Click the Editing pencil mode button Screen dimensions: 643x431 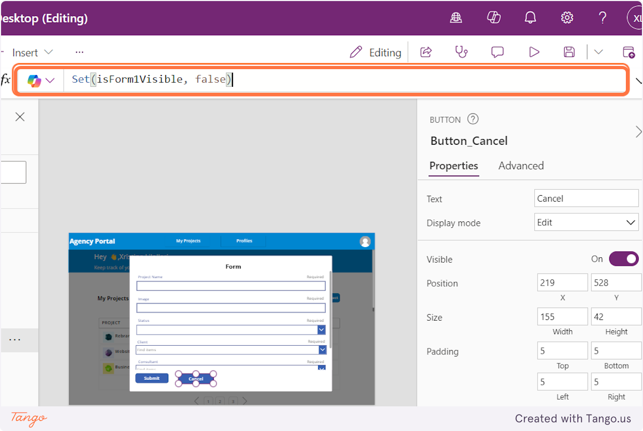pos(375,52)
